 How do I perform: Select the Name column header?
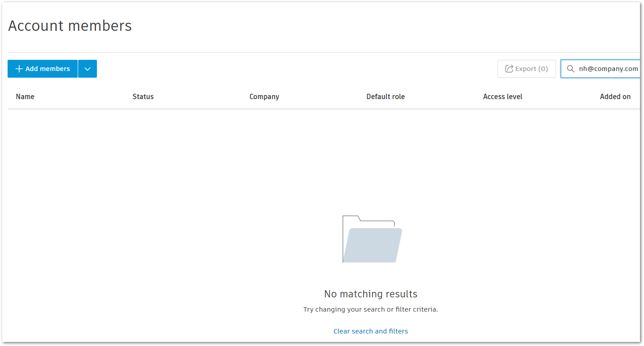pyautogui.click(x=25, y=96)
